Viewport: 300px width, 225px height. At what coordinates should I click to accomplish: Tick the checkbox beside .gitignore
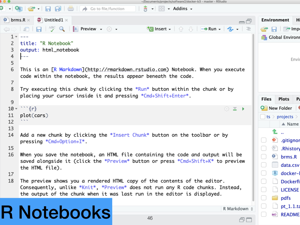click(264, 140)
